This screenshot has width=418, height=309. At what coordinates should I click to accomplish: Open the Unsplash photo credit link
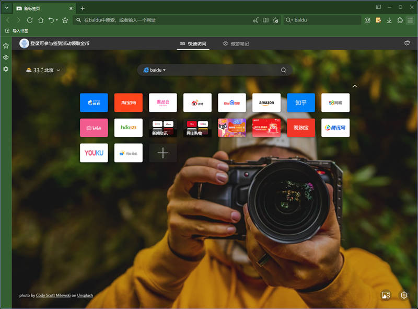click(85, 295)
